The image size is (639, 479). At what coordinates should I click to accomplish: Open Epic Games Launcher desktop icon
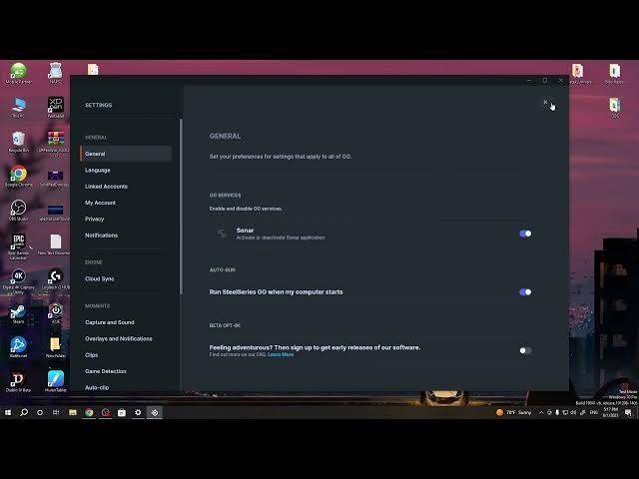tap(18, 246)
